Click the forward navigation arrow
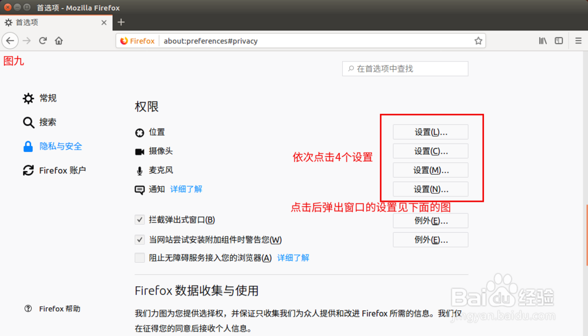The height and width of the screenshot is (336, 588). point(26,41)
